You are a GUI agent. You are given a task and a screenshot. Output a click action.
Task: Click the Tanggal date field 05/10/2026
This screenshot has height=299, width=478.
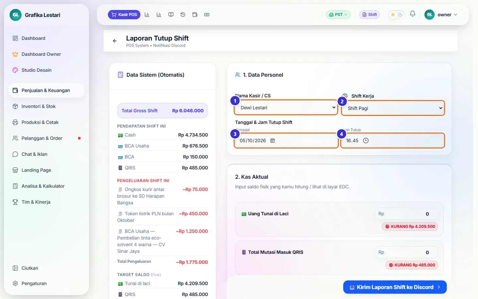286,141
